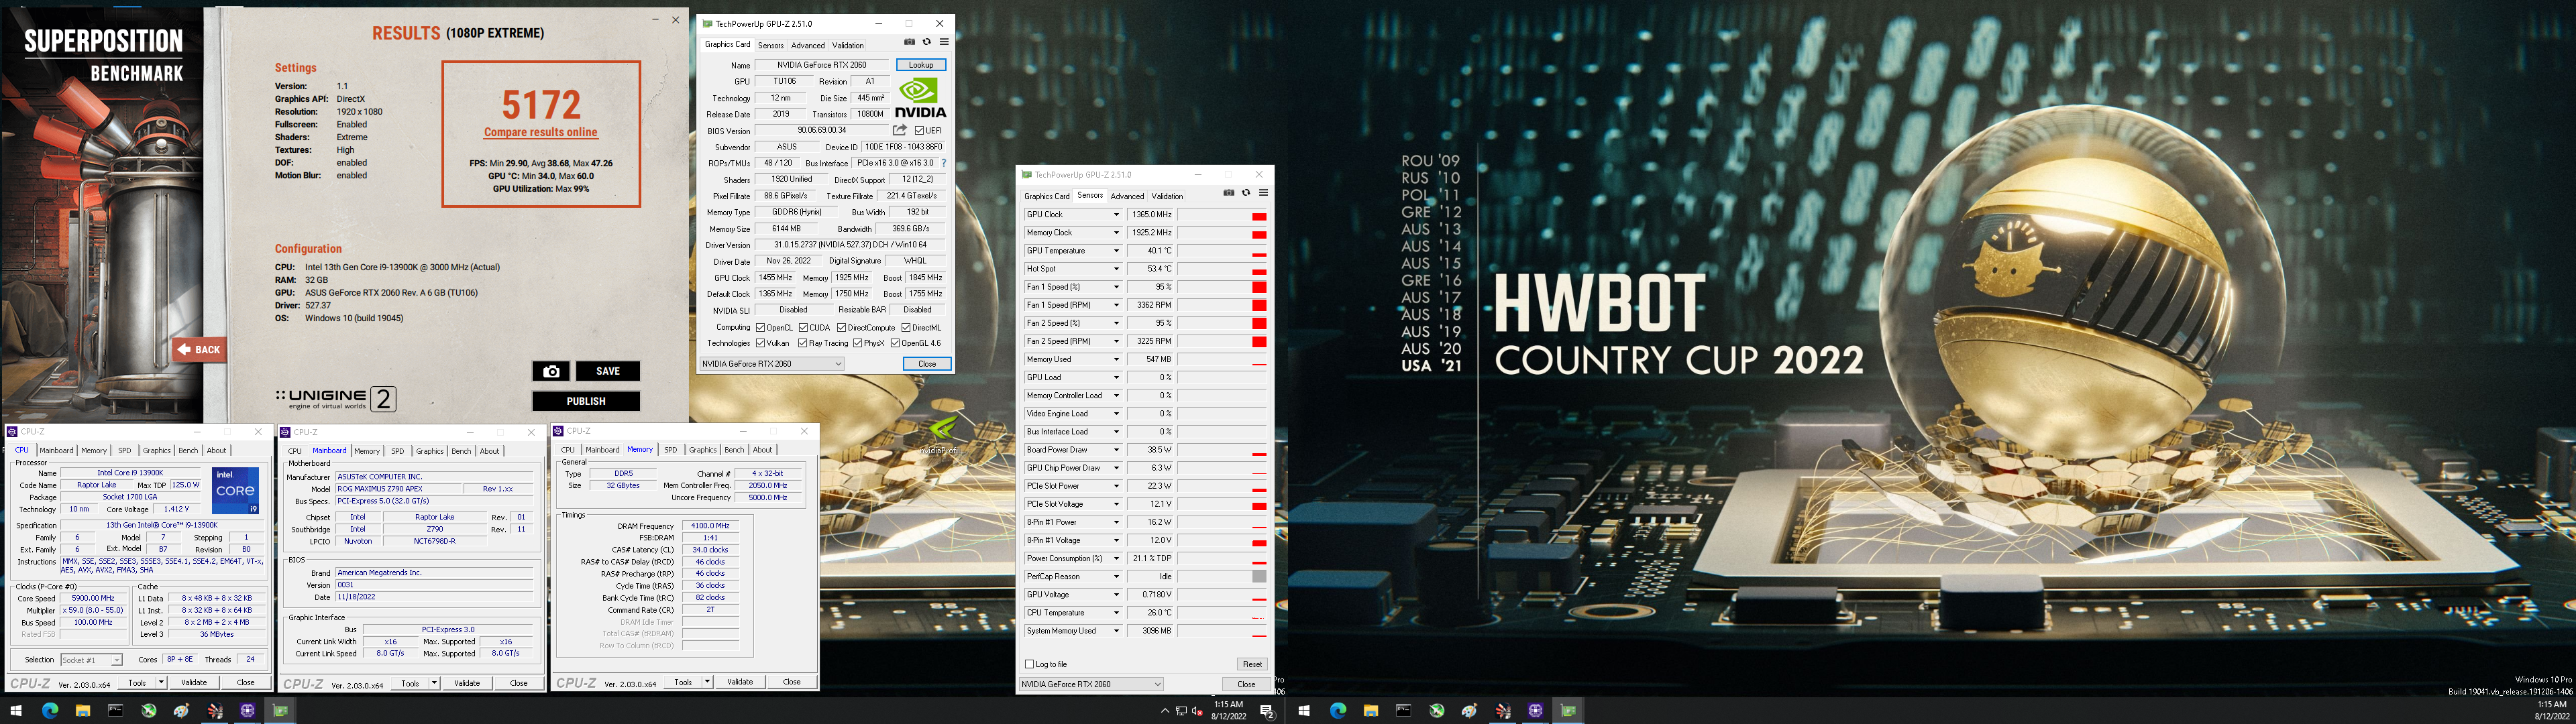Screen dimensions: 2576x724
Task: Open Memory Clock sensor dropdown
Action: coord(1116,233)
